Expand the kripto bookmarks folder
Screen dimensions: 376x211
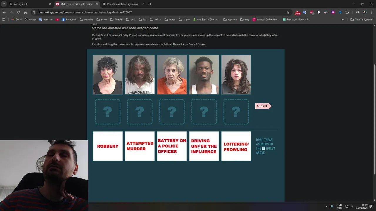[184, 20]
